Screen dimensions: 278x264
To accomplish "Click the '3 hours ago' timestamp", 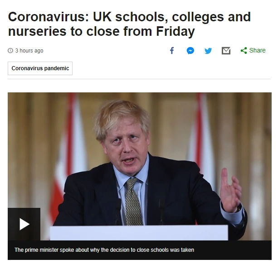I will coord(29,51).
